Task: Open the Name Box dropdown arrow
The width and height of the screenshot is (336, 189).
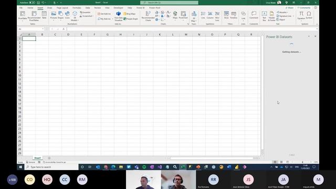Action: [43, 29]
